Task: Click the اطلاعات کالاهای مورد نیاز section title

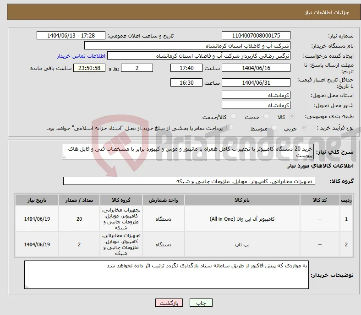Action: pyautogui.click(x=320, y=166)
